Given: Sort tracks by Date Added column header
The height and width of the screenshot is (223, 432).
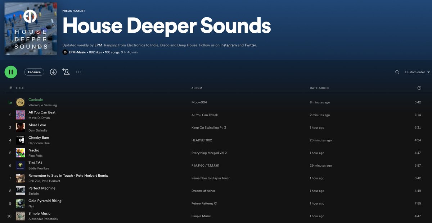Looking at the screenshot, I should (320, 88).
